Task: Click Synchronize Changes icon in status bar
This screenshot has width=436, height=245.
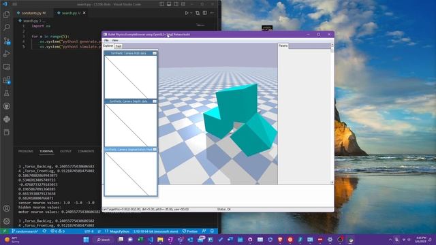Action: 44,231
